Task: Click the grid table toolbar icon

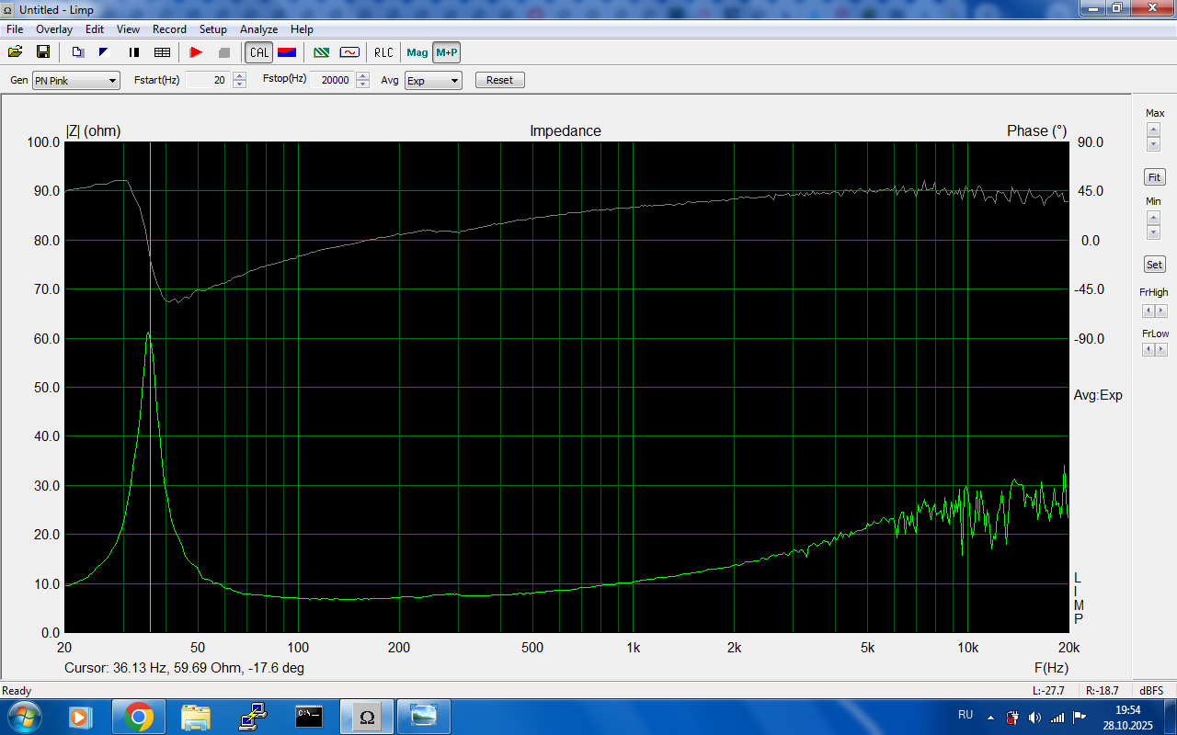Action: (162, 52)
